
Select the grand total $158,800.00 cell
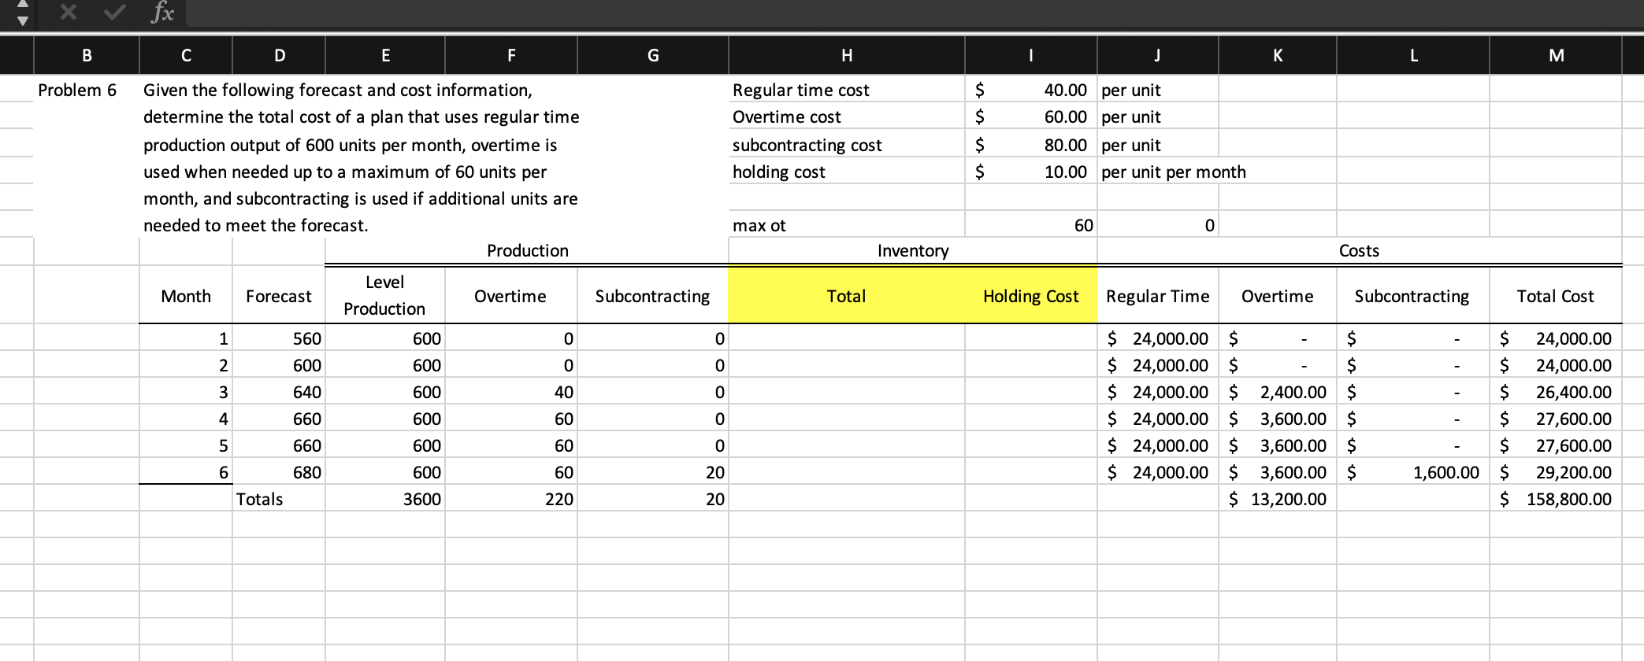pyautogui.click(x=1555, y=498)
